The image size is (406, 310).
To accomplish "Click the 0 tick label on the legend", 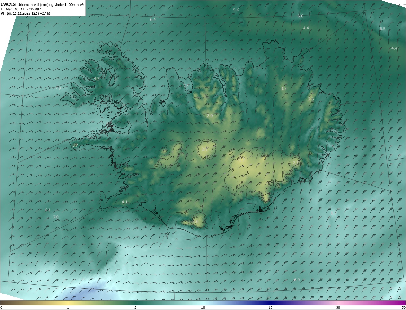I will click(1, 308).
